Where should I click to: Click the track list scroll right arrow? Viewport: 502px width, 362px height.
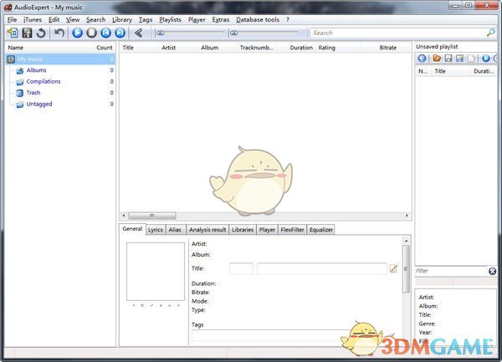pyautogui.click(x=407, y=216)
